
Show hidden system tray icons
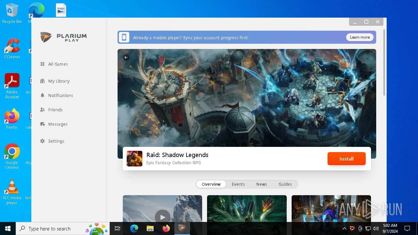click(344, 228)
